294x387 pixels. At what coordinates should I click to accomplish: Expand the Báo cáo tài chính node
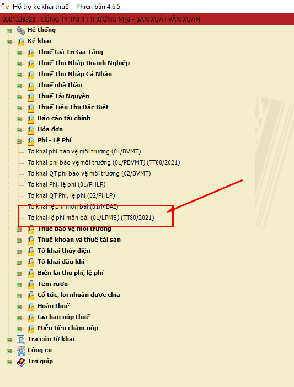click(19, 119)
